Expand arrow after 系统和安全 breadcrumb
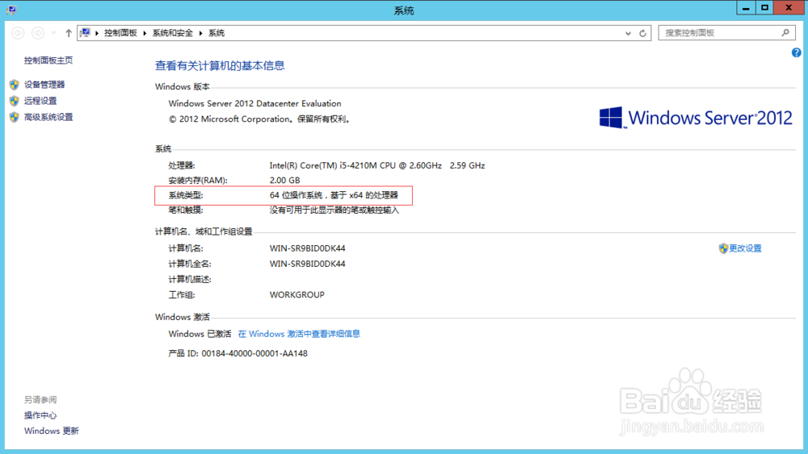Image resolution: width=808 pixels, height=454 pixels. pyautogui.click(x=200, y=33)
